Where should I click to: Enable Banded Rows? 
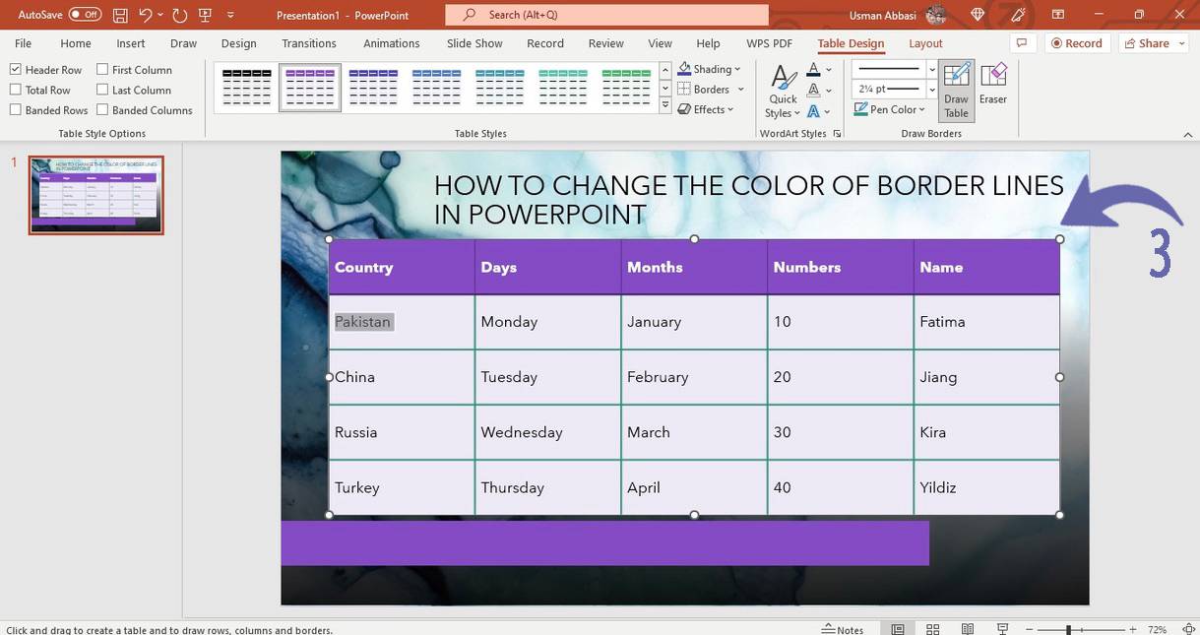[15, 109]
